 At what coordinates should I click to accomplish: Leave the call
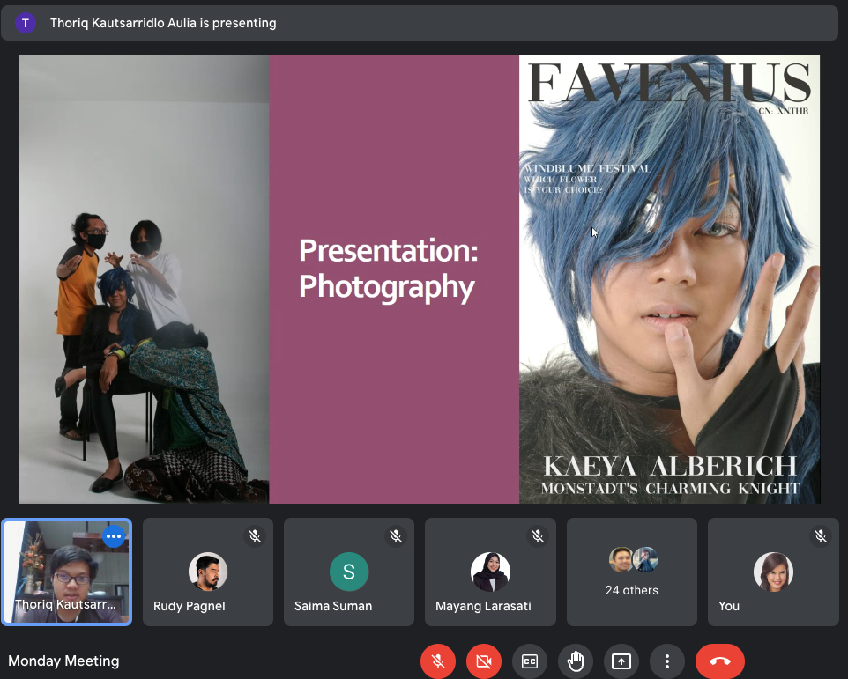(x=720, y=661)
